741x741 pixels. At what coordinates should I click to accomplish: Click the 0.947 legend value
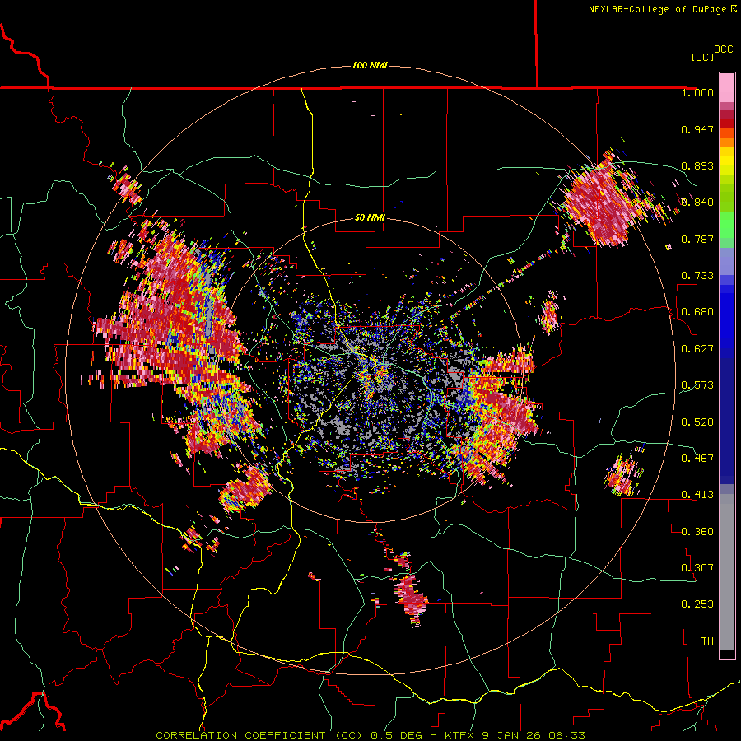point(697,129)
